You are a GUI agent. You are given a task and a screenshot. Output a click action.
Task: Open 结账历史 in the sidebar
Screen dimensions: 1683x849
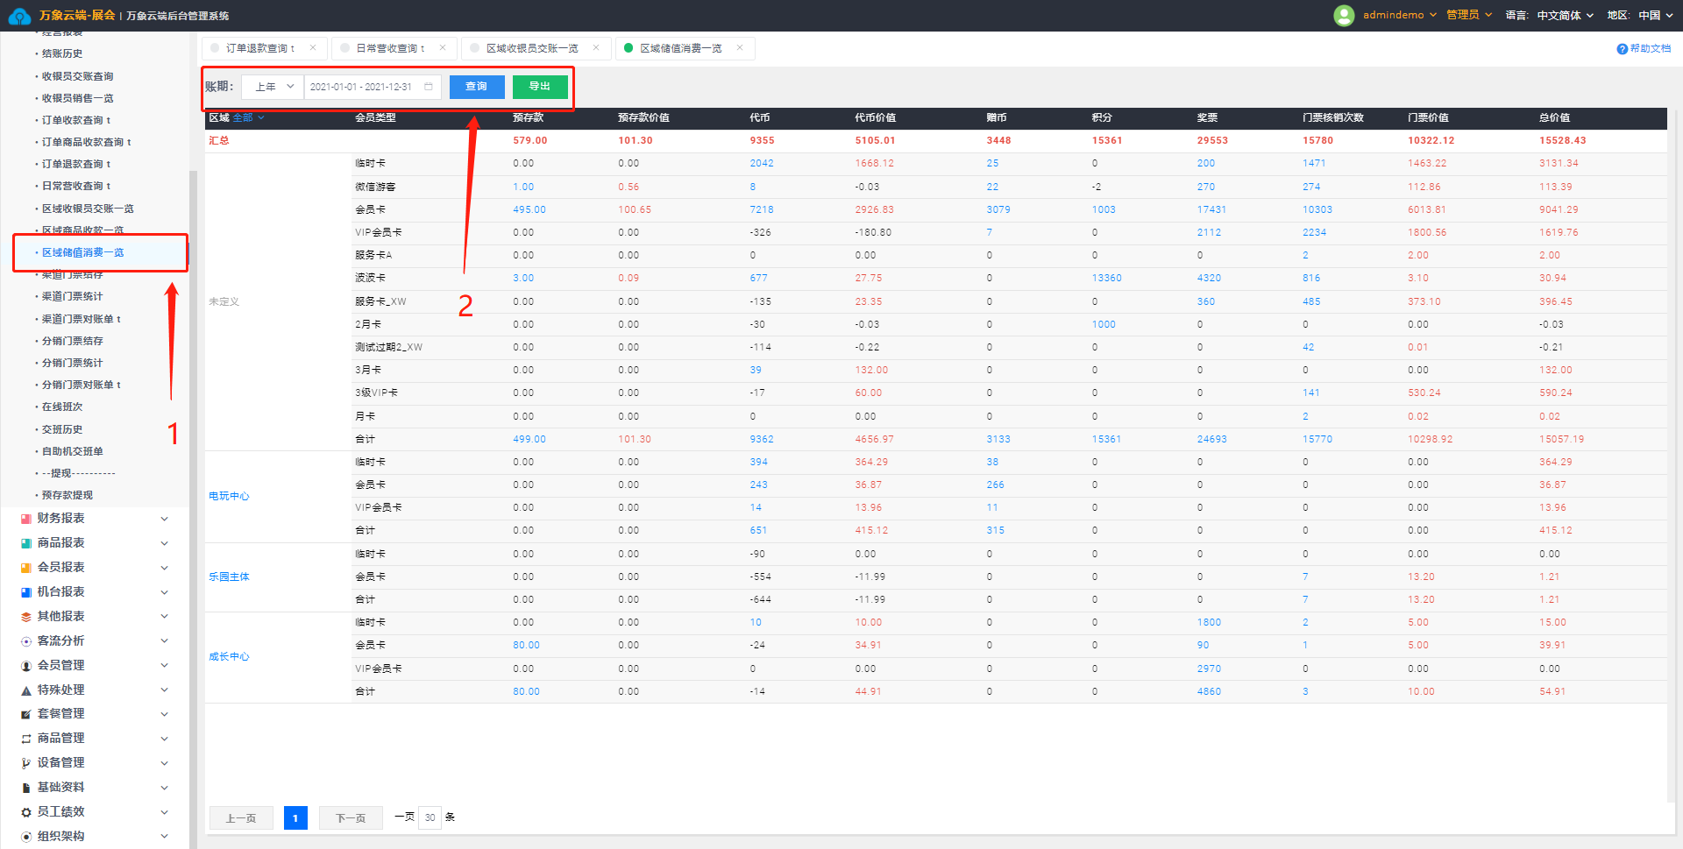[62, 53]
